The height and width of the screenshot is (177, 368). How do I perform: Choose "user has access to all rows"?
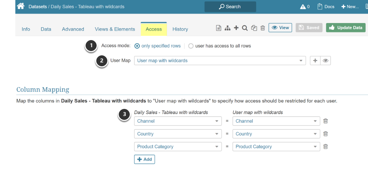[191, 46]
